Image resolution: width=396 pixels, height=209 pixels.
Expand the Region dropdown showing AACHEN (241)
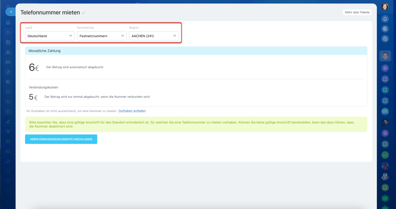(153, 36)
